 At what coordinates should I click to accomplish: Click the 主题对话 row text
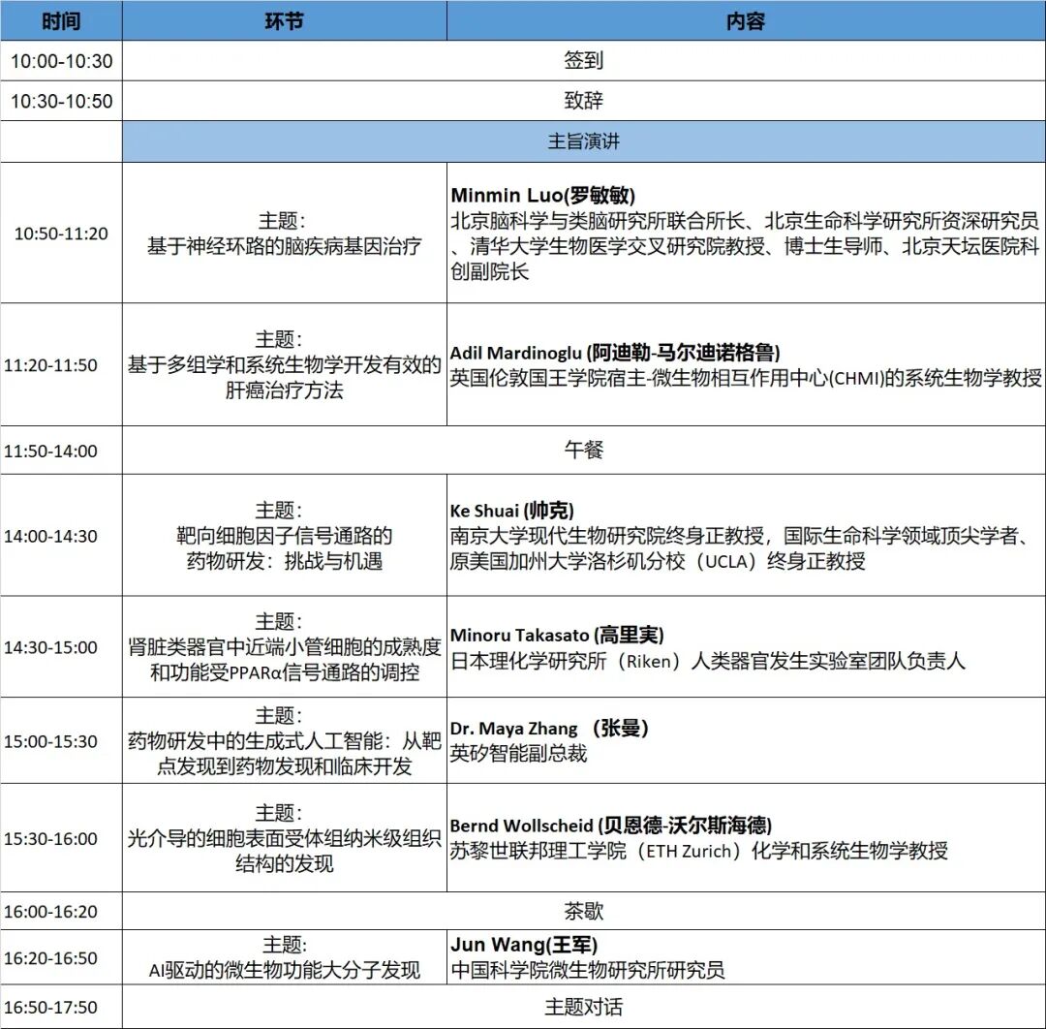pos(583,1007)
